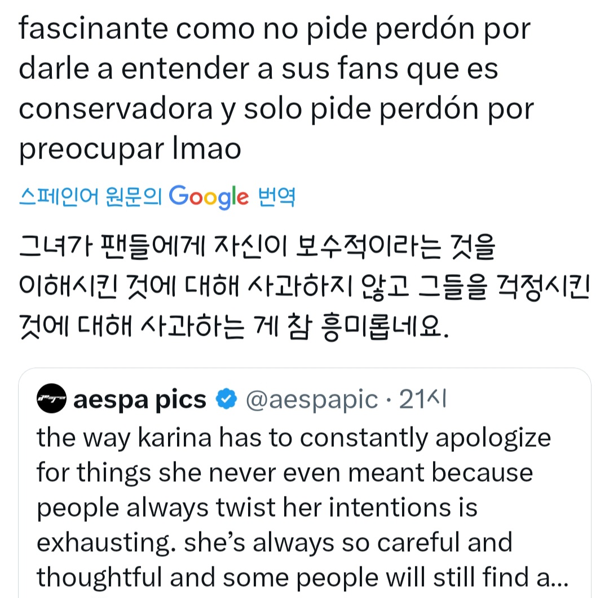Tap the 스페인어 원문의 translation label text

pos(90,196)
